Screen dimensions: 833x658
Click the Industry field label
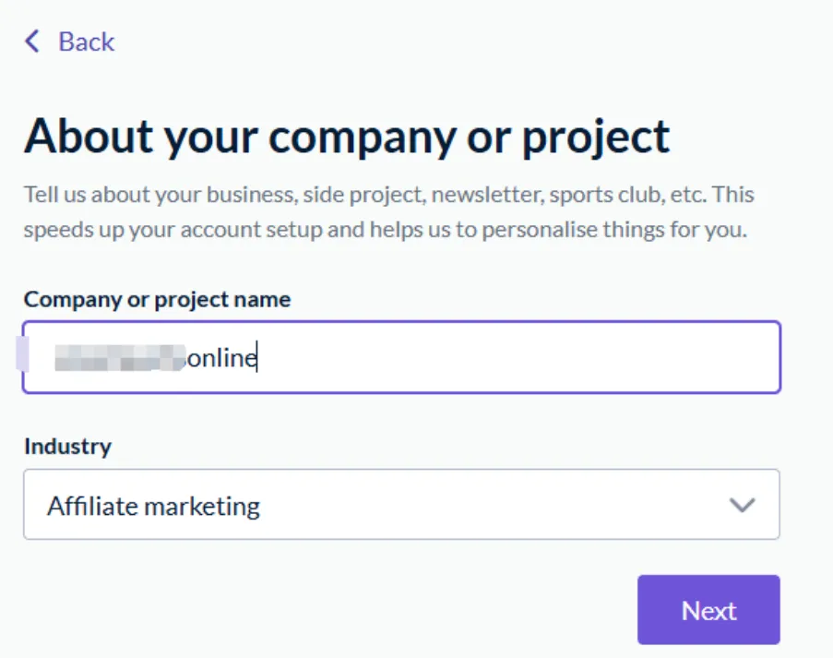click(68, 446)
